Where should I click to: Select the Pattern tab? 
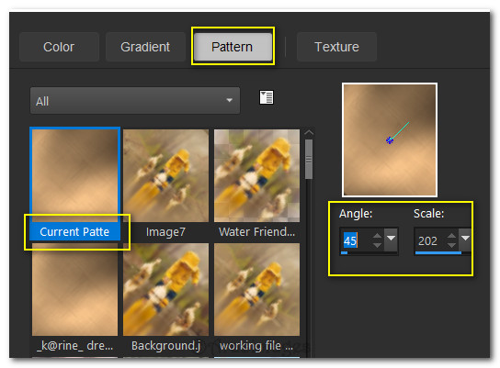233,47
